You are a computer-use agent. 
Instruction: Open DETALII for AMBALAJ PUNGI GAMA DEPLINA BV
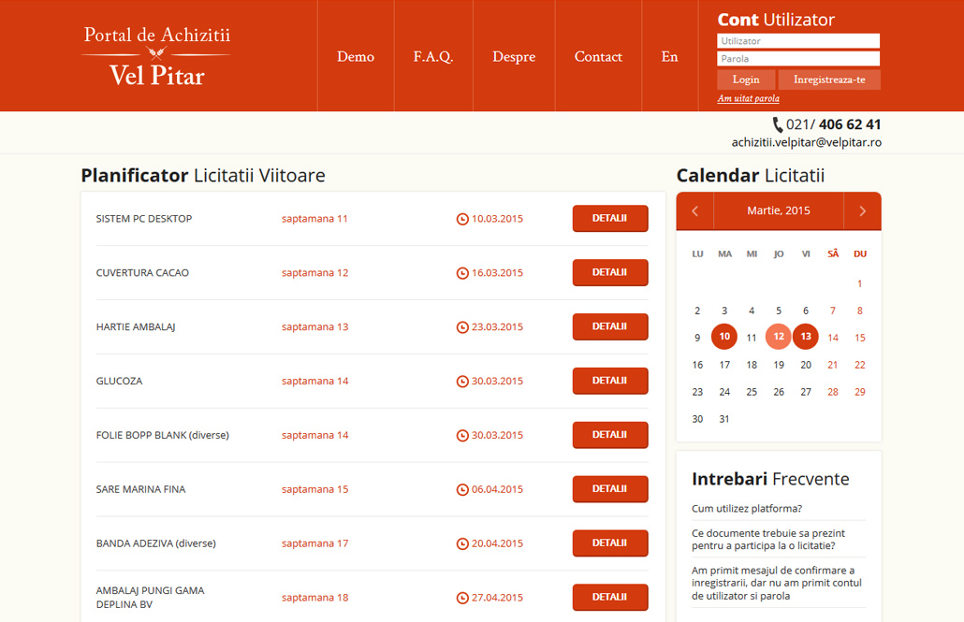610,597
